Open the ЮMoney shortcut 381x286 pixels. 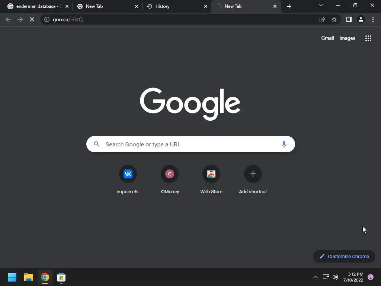pyautogui.click(x=170, y=179)
